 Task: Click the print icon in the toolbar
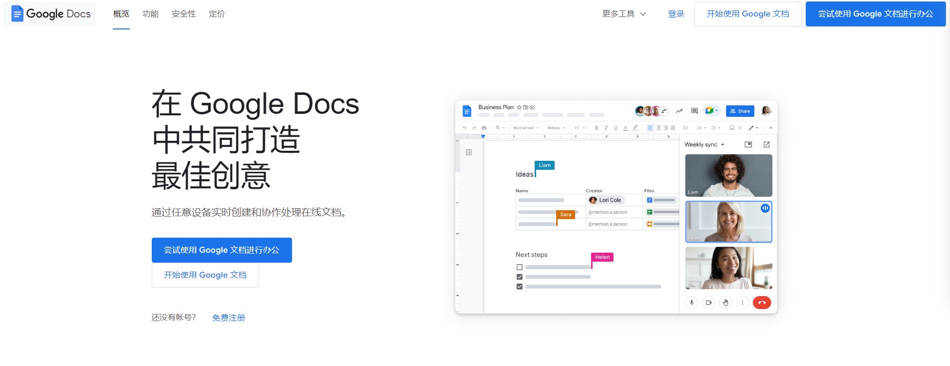point(484,128)
